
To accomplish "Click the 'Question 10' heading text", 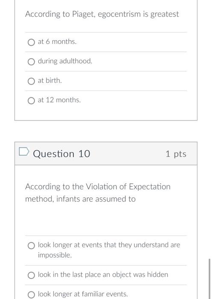I will click(61, 154).
